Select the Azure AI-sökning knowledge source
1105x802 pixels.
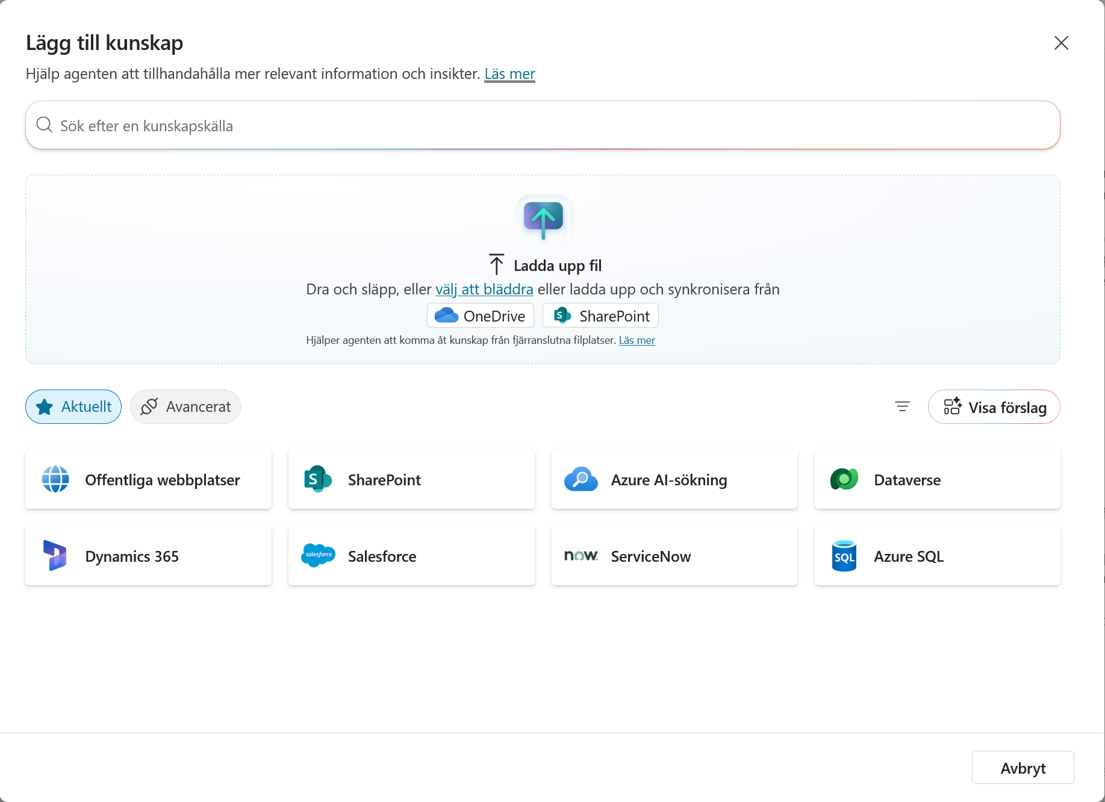(x=674, y=479)
